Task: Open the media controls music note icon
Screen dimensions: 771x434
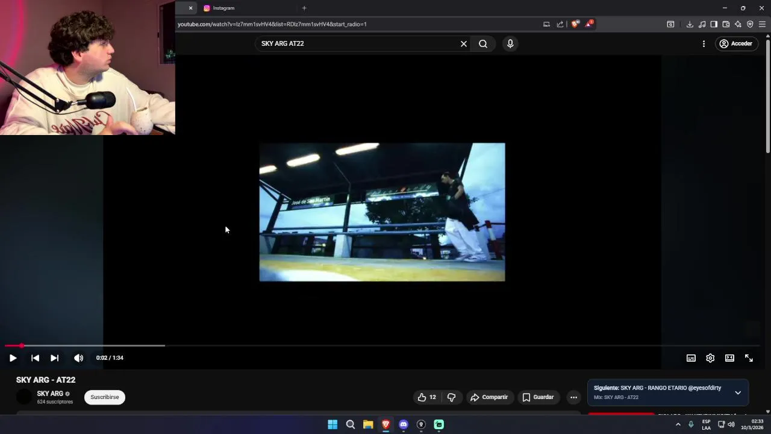Action: [702, 24]
